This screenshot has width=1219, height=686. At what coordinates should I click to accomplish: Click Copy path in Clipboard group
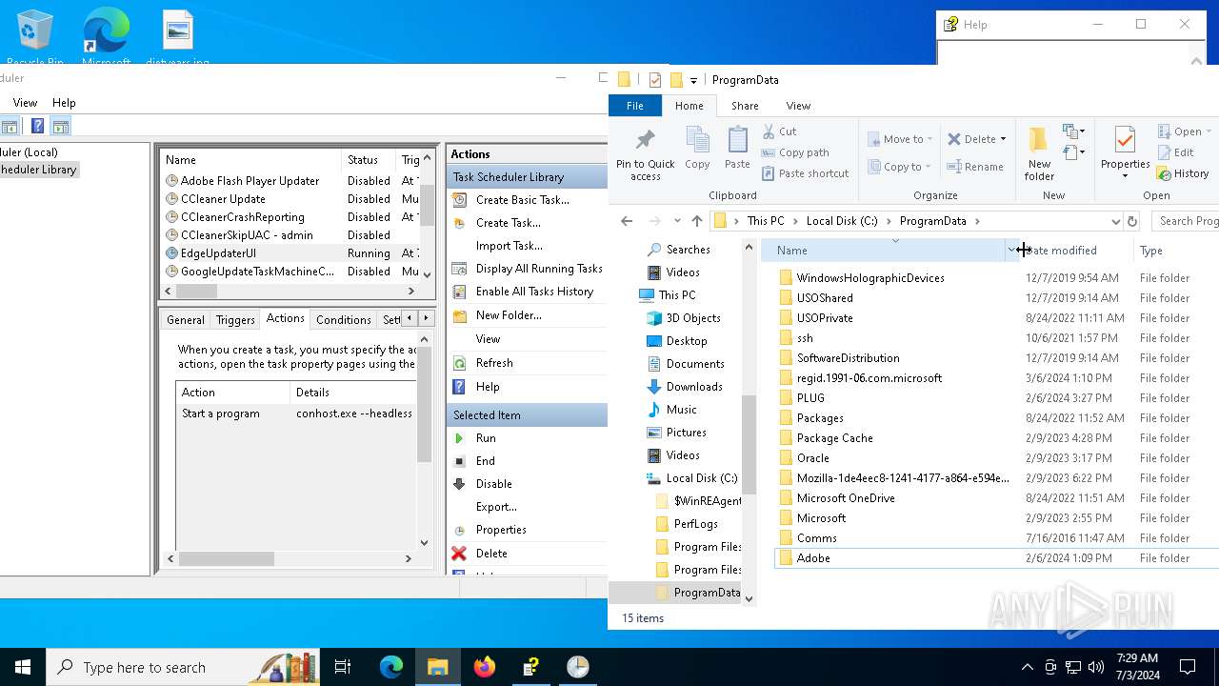pos(795,152)
